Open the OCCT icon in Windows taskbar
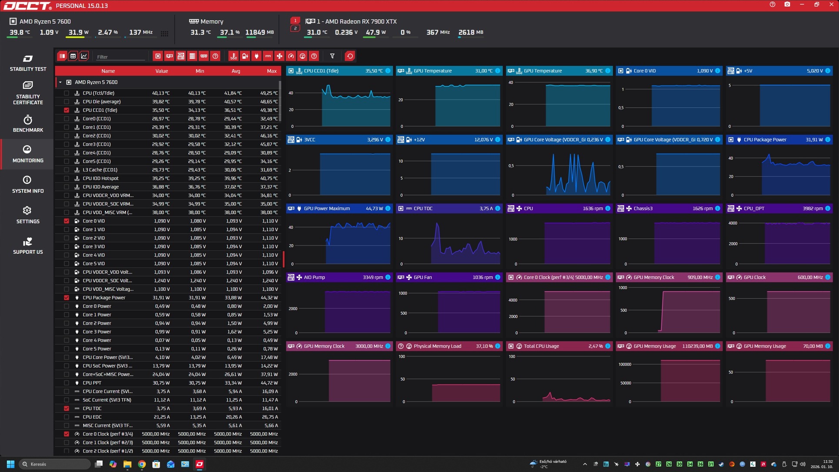839x472 pixels. coord(199,464)
